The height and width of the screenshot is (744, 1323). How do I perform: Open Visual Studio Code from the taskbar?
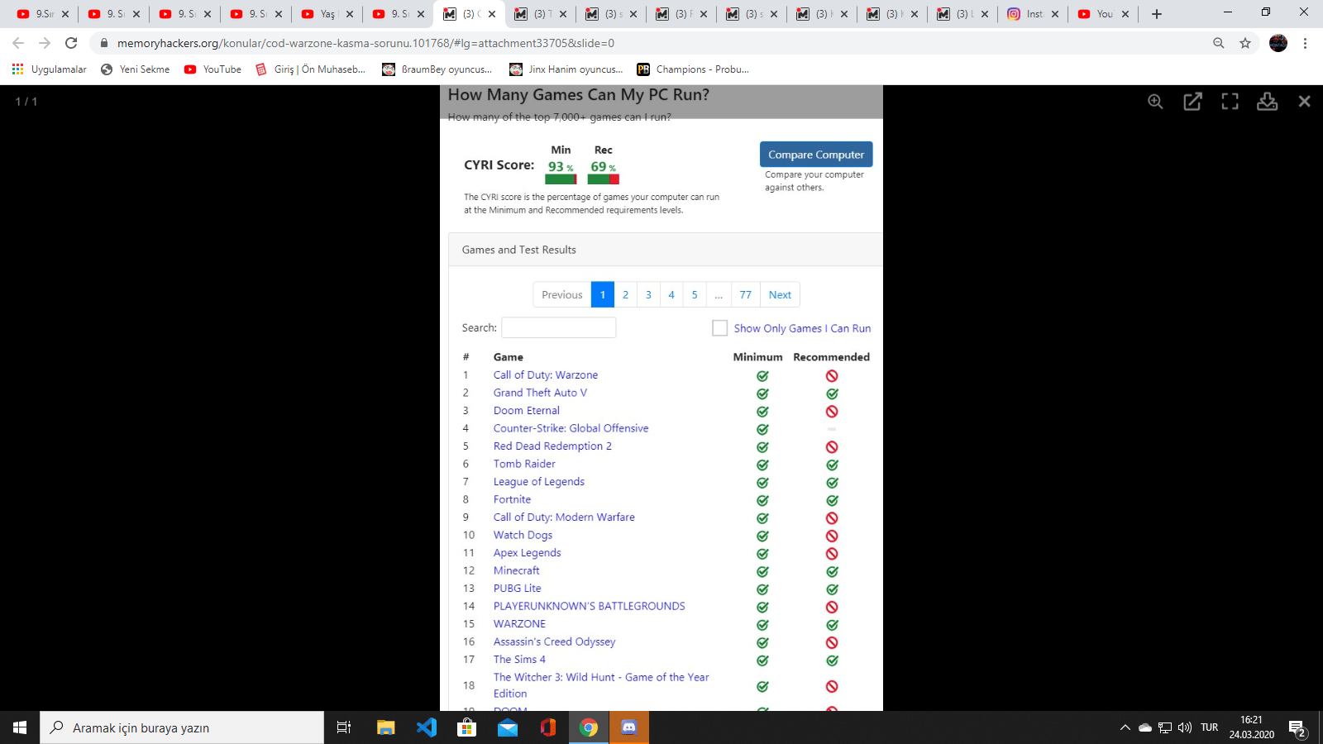point(427,727)
